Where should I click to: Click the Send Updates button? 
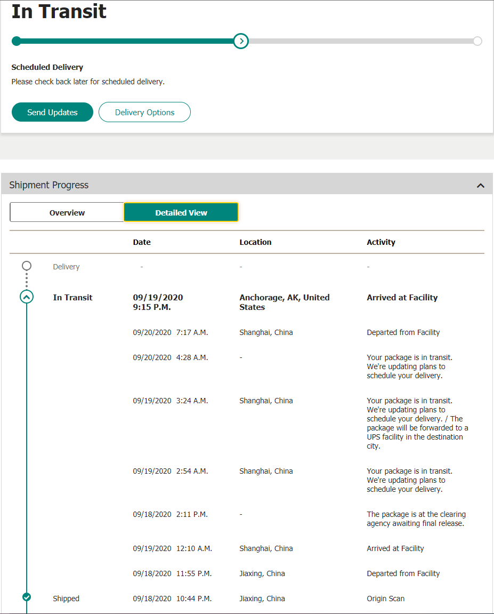52,112
